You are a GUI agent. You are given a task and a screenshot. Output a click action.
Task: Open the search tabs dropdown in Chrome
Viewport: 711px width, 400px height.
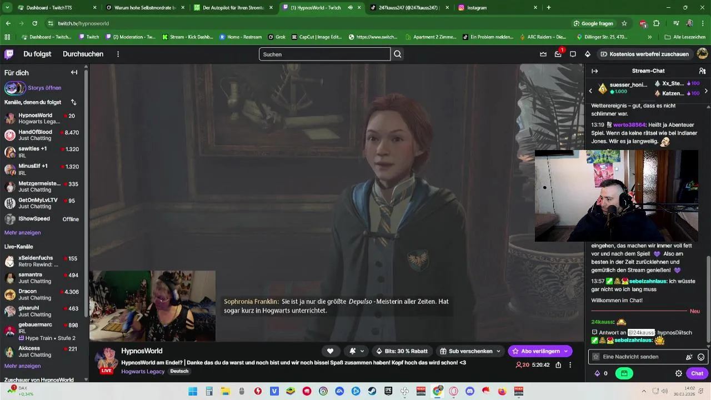click(x=7, y=8)
